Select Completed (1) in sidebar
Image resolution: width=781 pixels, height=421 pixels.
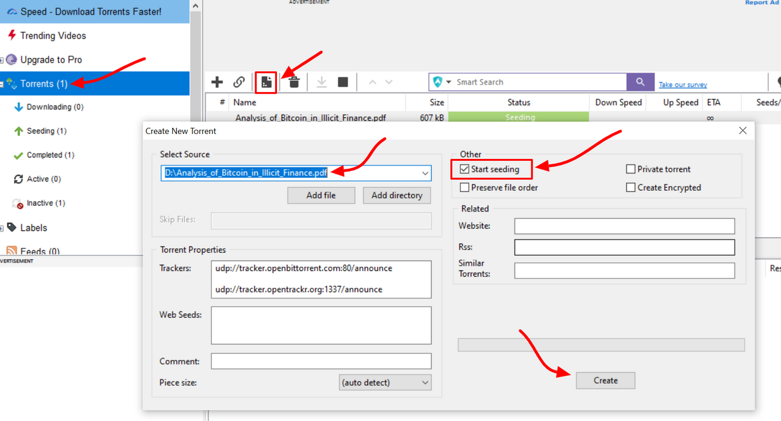51,155
